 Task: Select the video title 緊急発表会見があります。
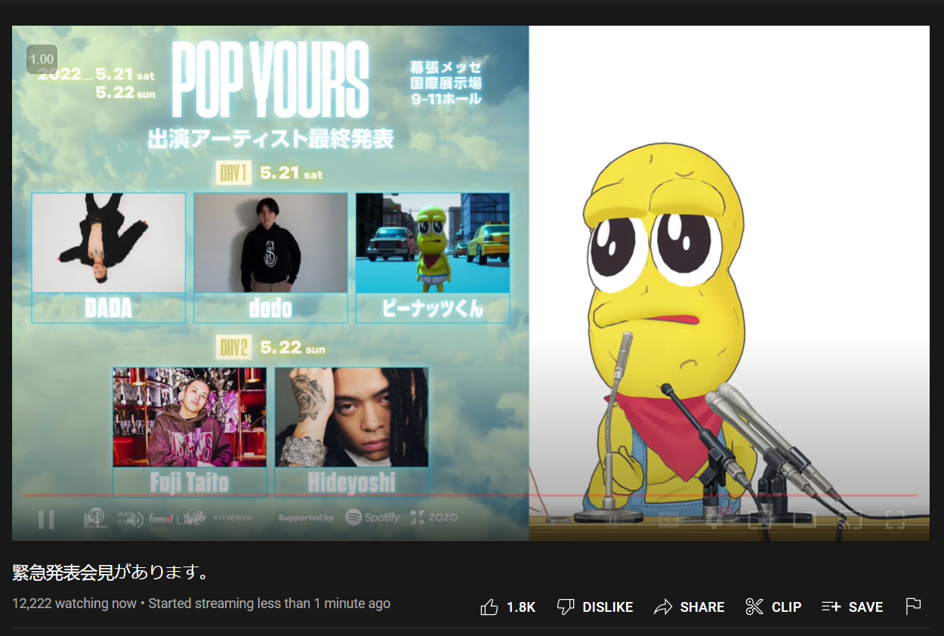[110, 573]
